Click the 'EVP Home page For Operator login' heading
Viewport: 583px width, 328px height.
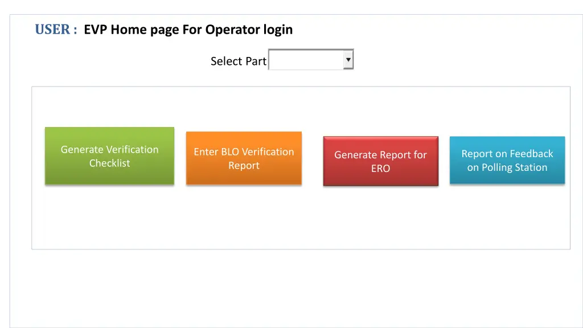[x=188, y=30]
